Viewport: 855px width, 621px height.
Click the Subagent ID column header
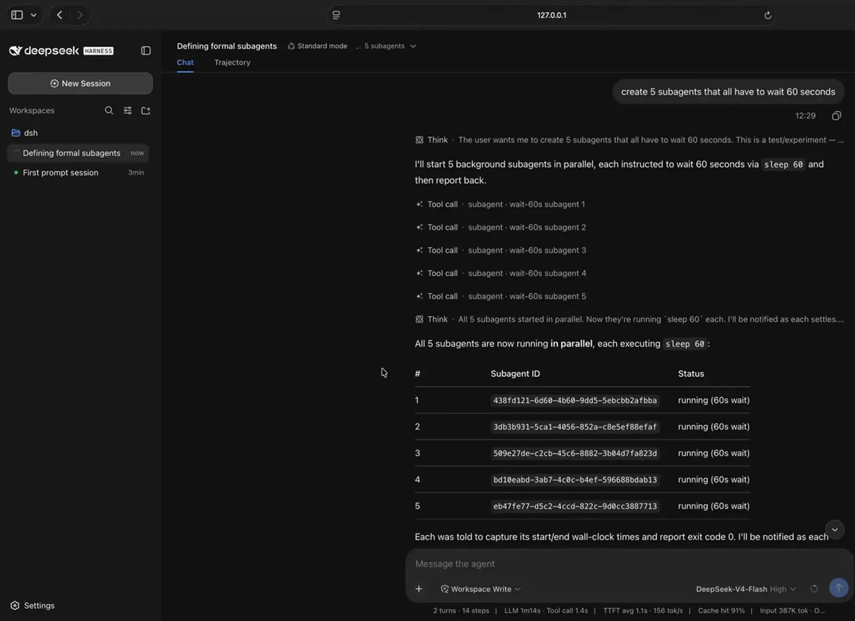click(515, 374)
